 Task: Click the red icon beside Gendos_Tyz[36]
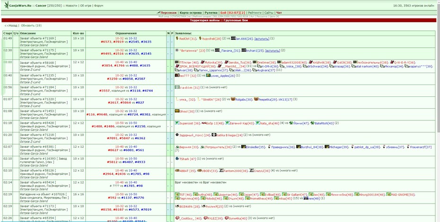tap(227, 62)
